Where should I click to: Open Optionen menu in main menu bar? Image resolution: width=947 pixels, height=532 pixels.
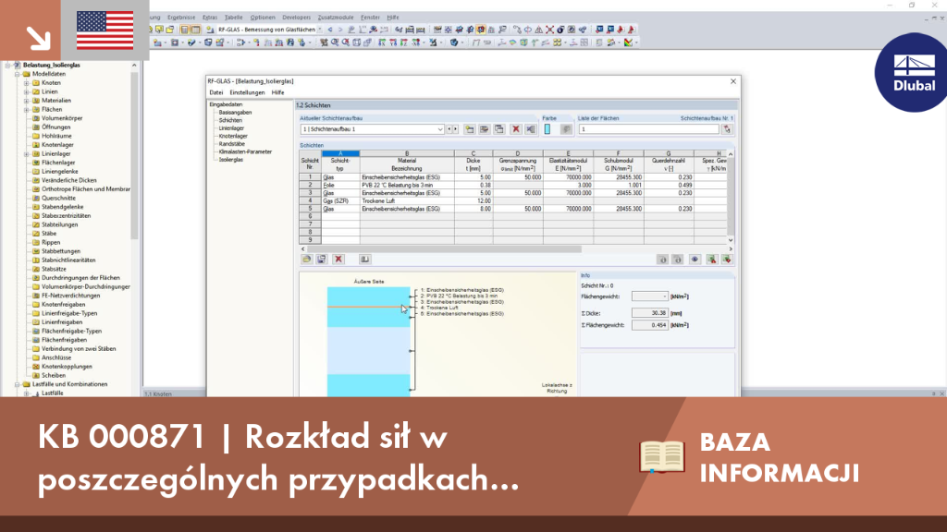[263, 18]
